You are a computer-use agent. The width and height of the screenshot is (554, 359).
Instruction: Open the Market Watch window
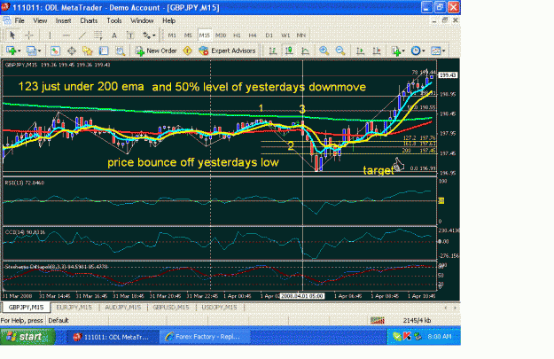(x=55, y=51)
